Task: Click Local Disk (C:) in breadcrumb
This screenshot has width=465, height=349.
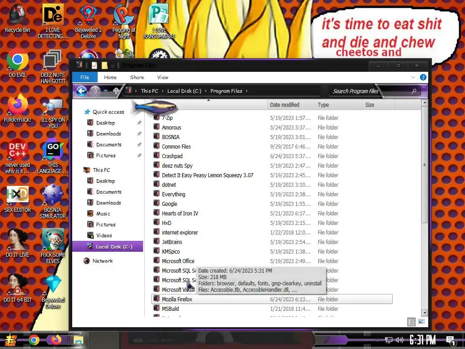Action: [x=184, y=91]
